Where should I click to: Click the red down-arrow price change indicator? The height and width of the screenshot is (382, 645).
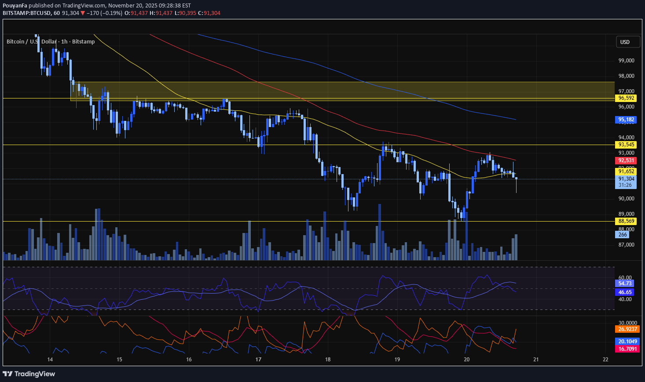[83, 13]
